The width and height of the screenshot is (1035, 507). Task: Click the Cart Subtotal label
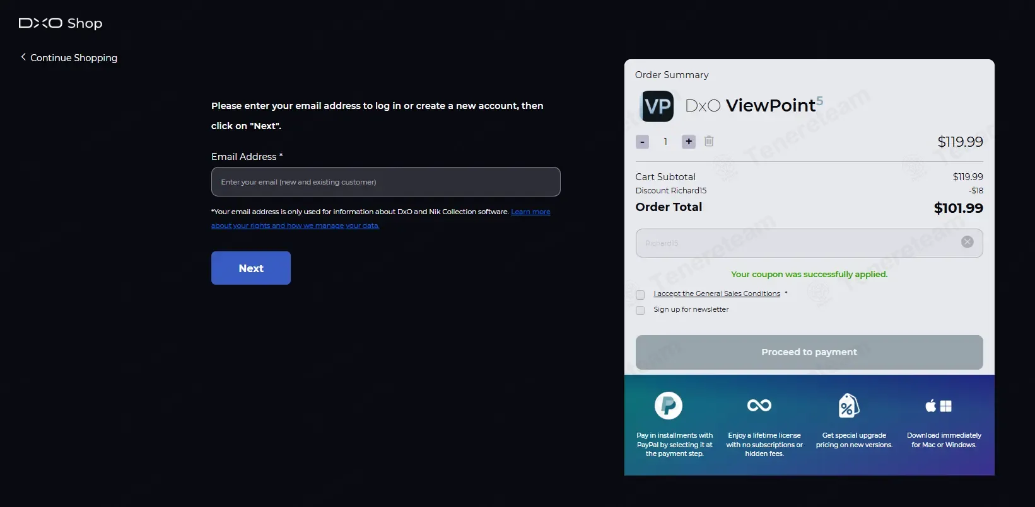(x=665, y=177)
